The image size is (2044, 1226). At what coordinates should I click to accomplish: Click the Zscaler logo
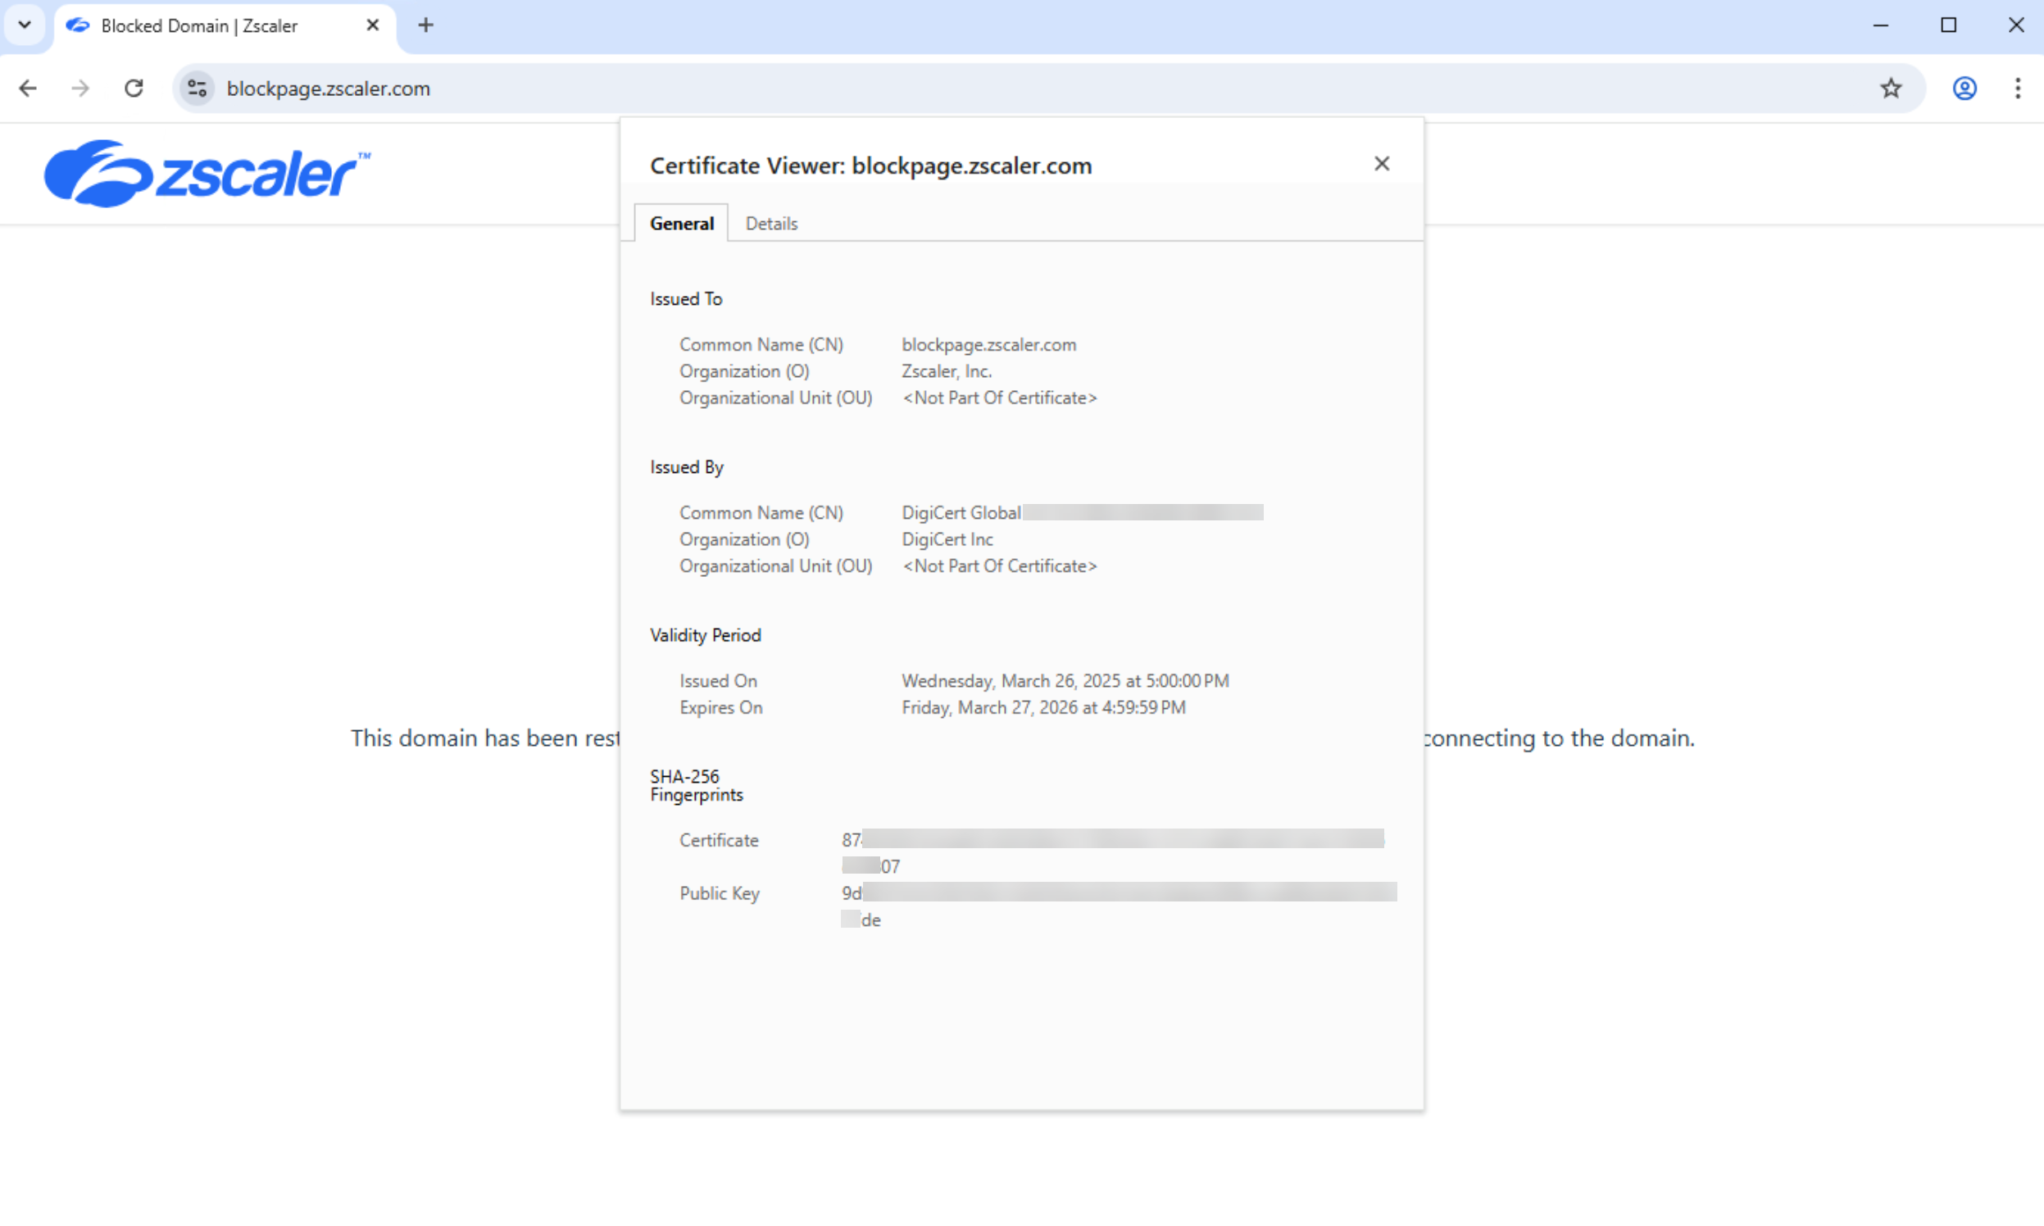tap(207, 175)
